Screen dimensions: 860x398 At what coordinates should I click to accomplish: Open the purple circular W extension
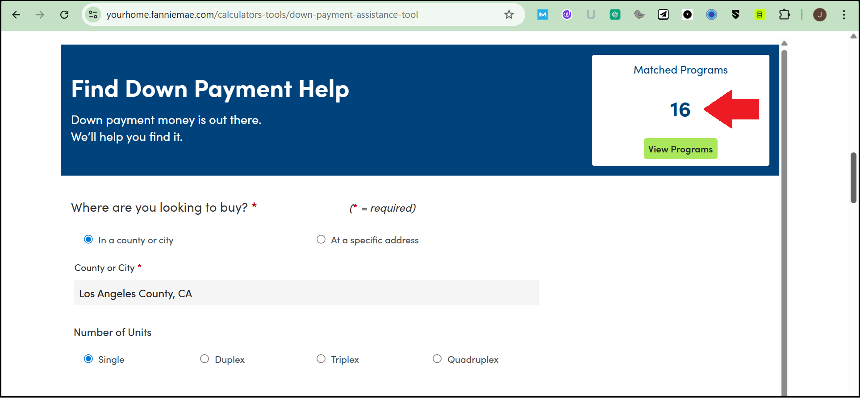tap(567, 15)
